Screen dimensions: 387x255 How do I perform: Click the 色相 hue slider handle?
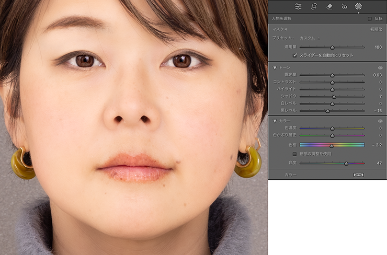click(331, 145)
